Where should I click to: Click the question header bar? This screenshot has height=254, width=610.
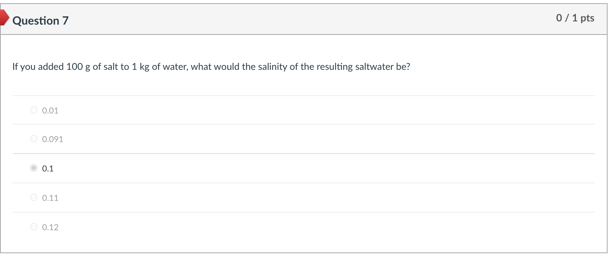click(x=278, y=19)
